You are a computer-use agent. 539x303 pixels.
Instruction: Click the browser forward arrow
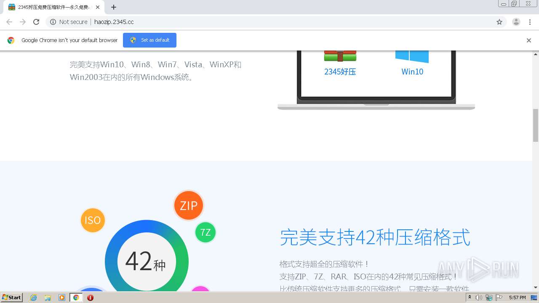click(23, 22)
